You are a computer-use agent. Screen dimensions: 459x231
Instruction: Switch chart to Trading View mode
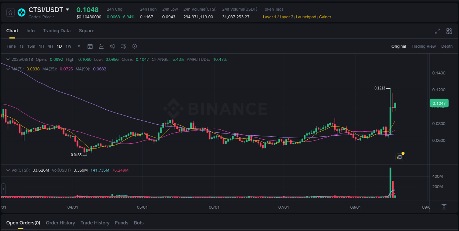coord(423,46)
